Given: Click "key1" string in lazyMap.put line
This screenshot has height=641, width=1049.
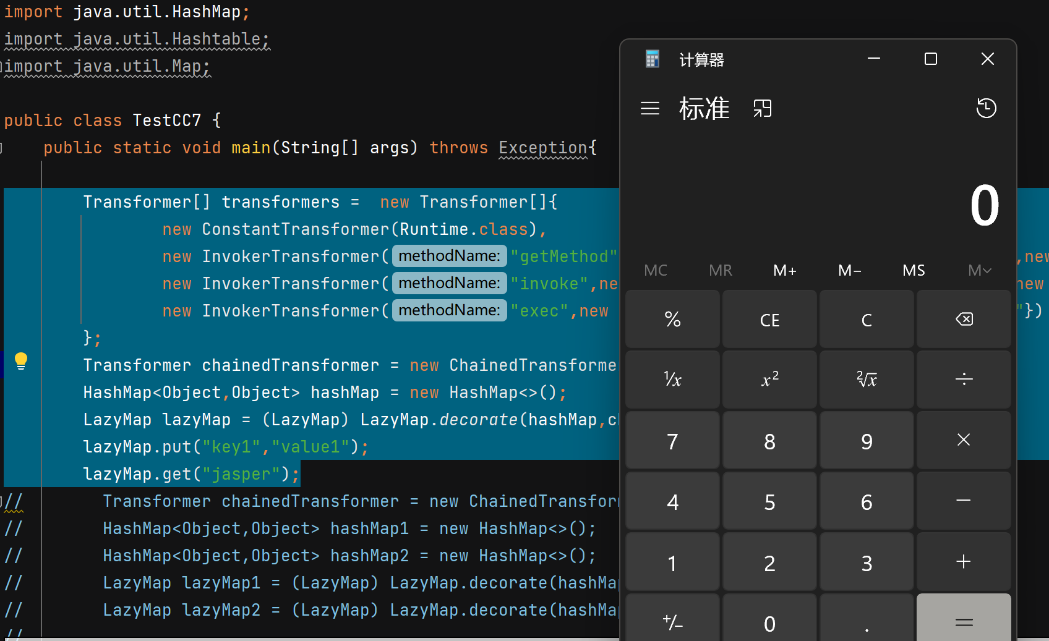Looking at the screenshot, I should 231,447.
